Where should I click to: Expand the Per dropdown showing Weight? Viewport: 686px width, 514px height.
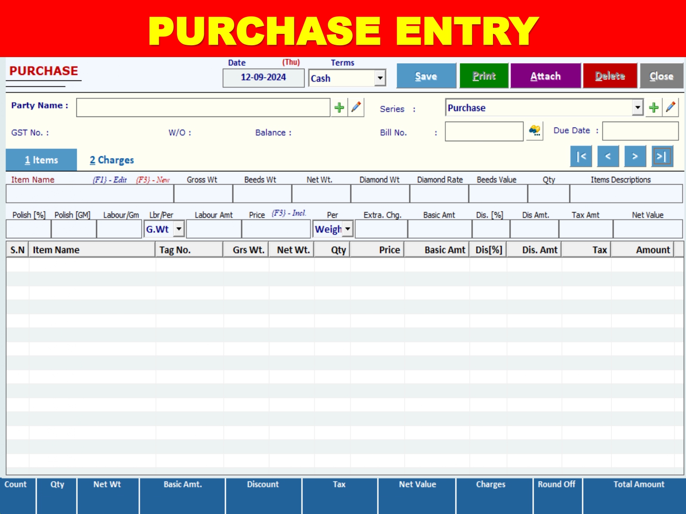(348, 229)
